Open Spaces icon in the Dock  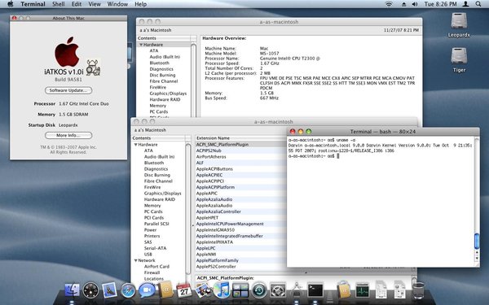tap(240, 290)
